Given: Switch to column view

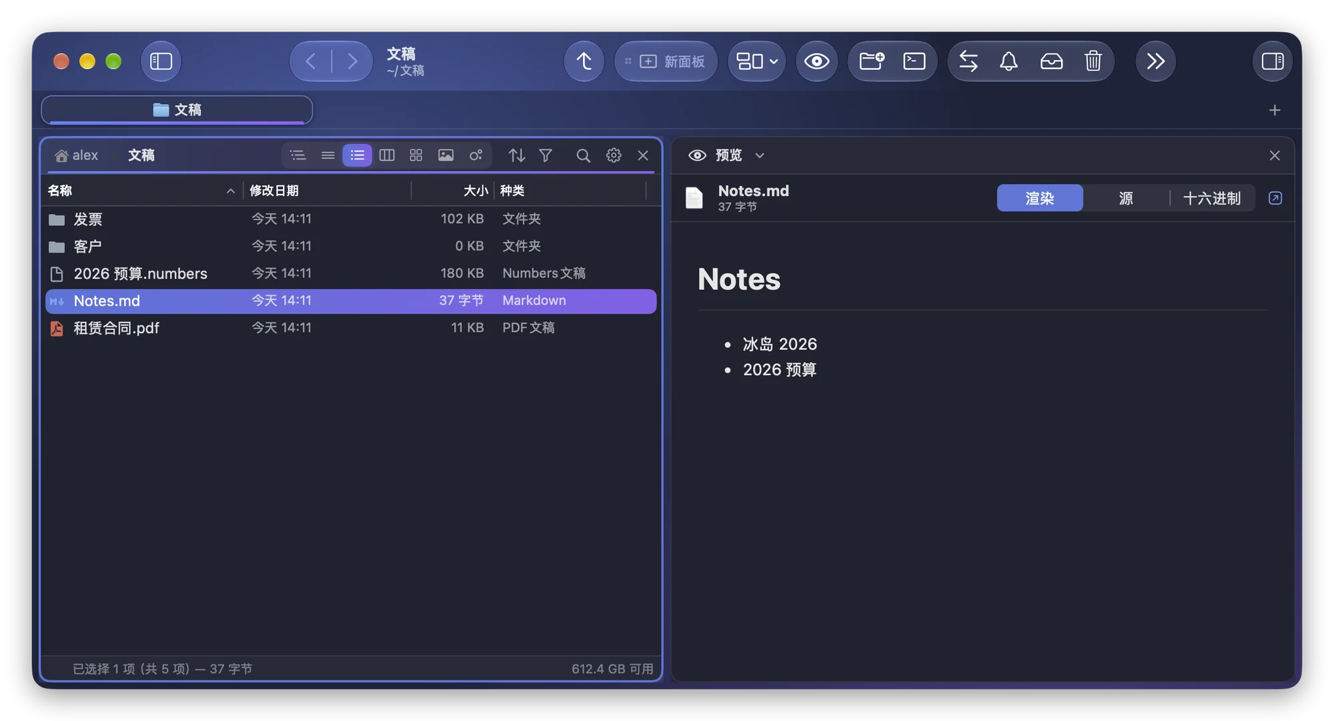Looking at the screenshot, I should point(387,155).
